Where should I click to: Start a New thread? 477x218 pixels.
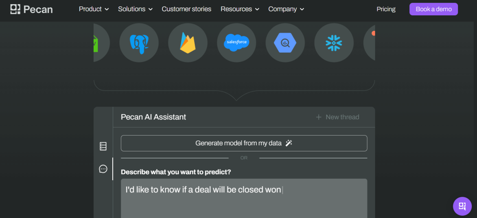tap(337, 117)
